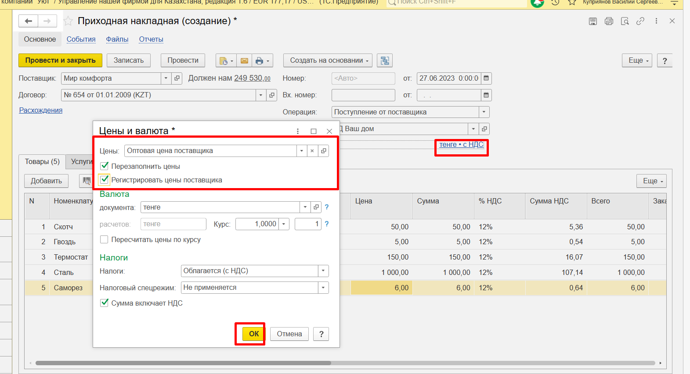Add current document to favorites star
Viewport: 690px width, 374px height.
tap(68, 21)
